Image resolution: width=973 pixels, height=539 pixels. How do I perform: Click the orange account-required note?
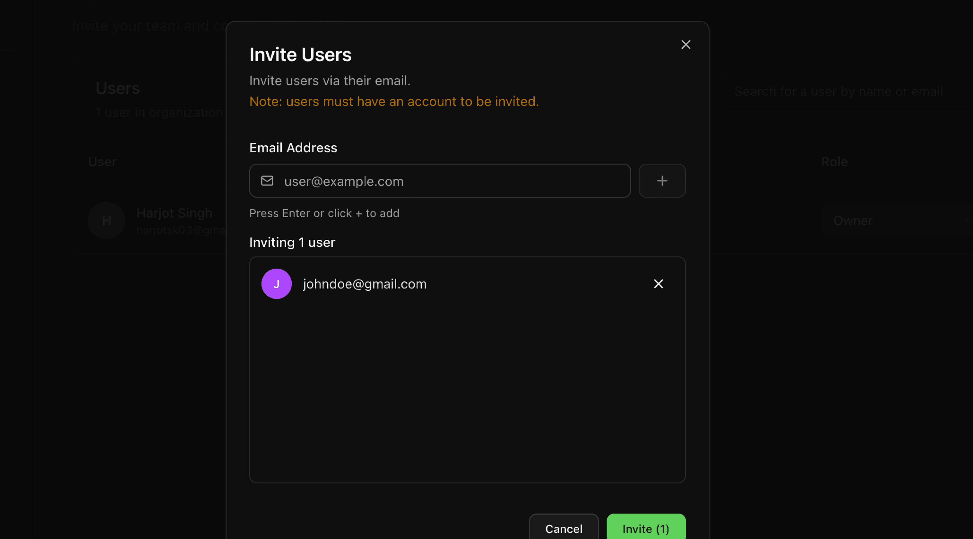[394, 102]
